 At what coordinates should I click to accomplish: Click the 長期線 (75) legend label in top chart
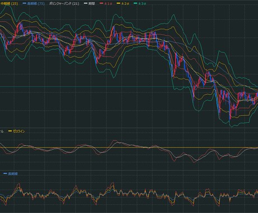[36, 3]
